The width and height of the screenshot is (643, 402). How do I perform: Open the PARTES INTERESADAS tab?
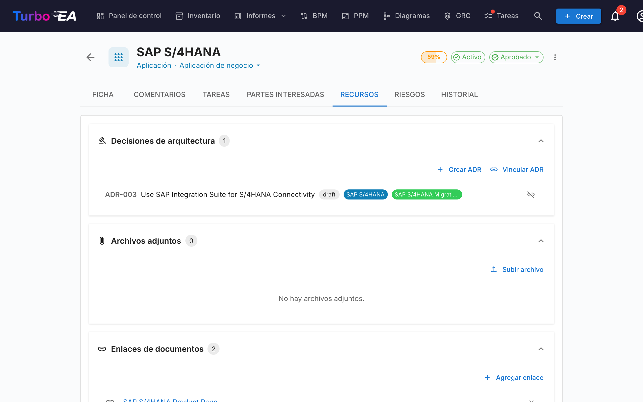coord(285,94)
